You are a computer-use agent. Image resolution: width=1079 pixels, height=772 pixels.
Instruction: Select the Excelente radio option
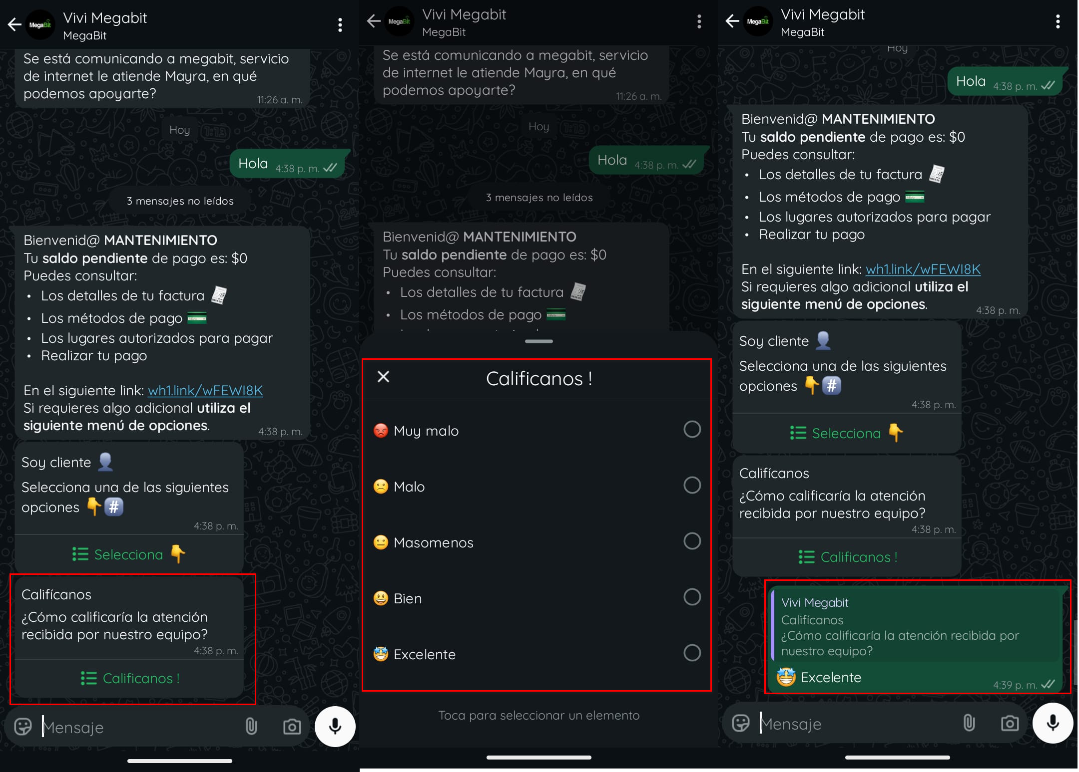(692, 653)
